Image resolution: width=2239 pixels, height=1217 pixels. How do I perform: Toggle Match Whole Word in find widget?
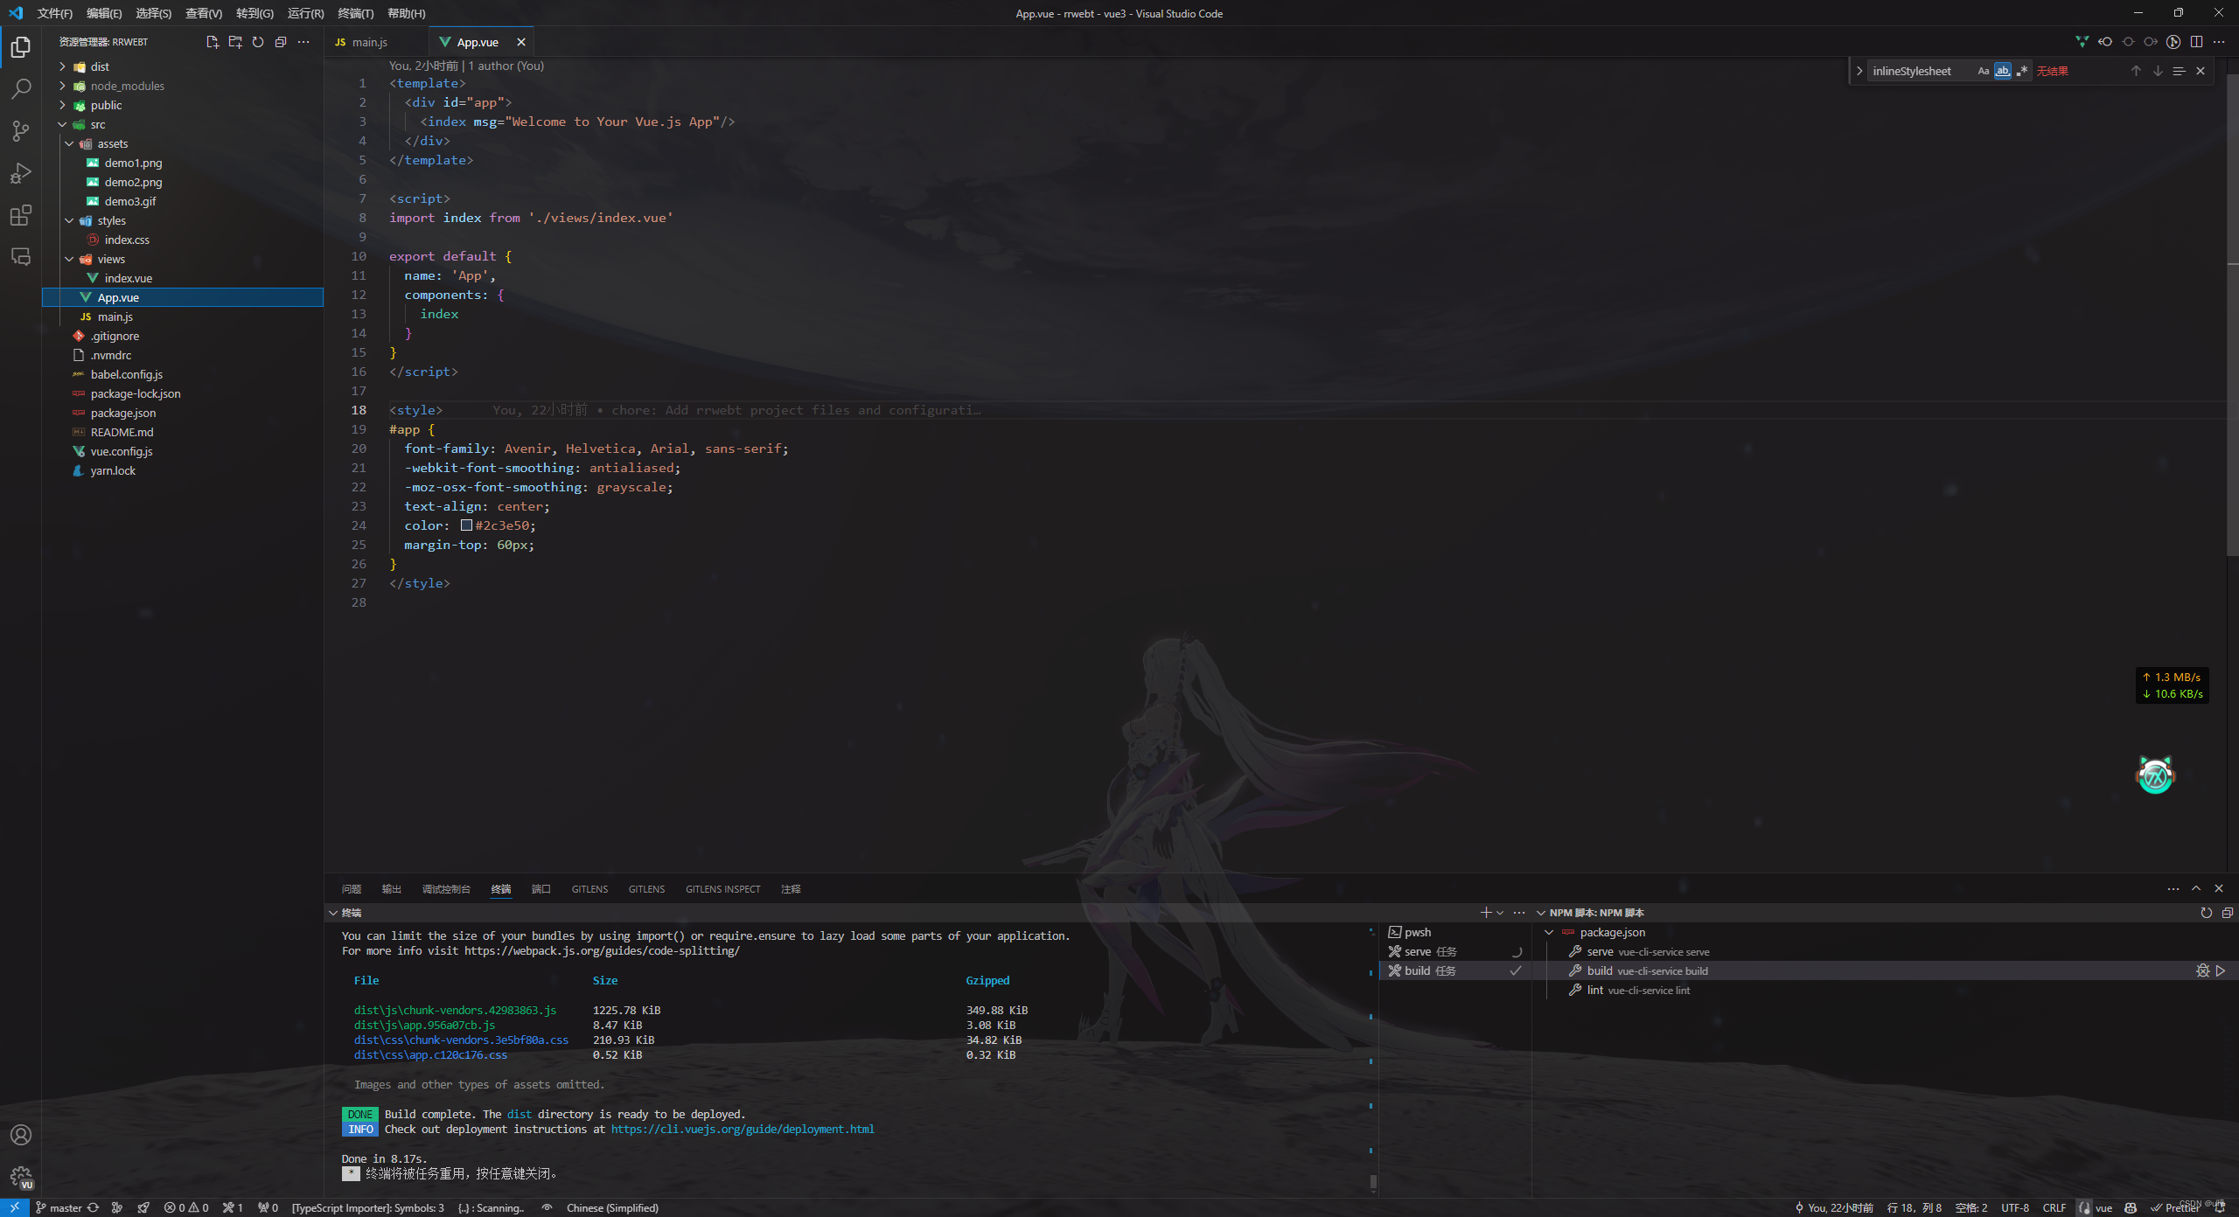(2002, 72)
